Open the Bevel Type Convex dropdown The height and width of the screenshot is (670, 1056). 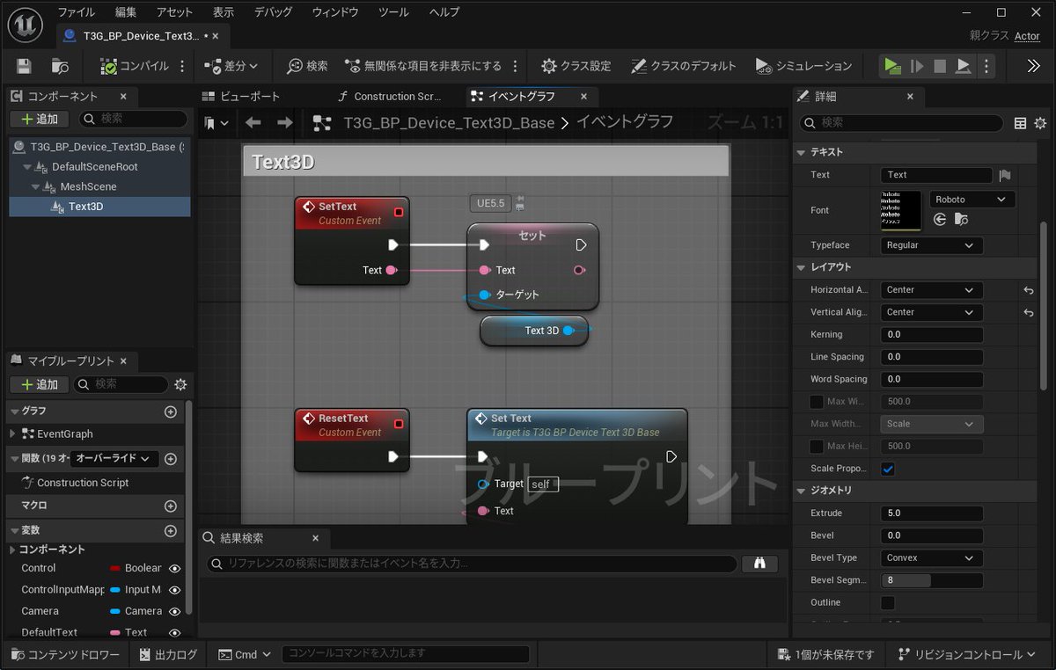point(932,557)
